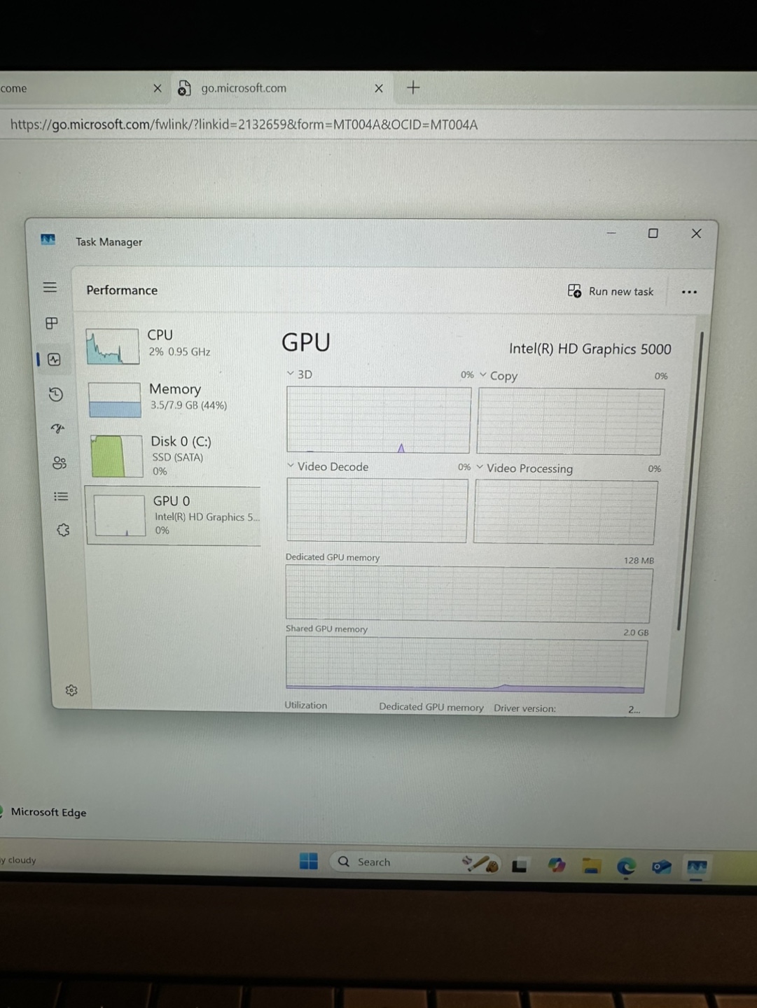Click Run new task button
757x1008 pixels.
pos(611,291)
